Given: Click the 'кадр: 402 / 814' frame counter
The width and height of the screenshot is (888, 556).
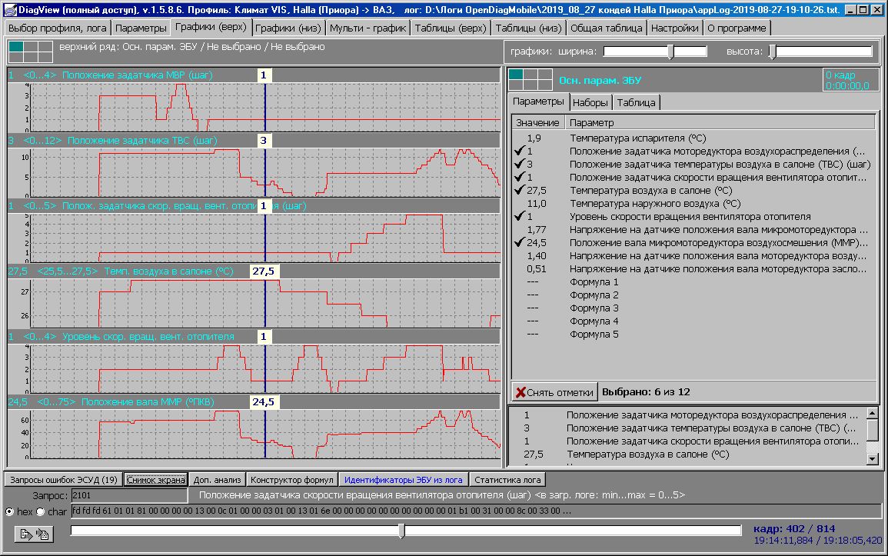Looking at the screenshot, I should [794, 528].
